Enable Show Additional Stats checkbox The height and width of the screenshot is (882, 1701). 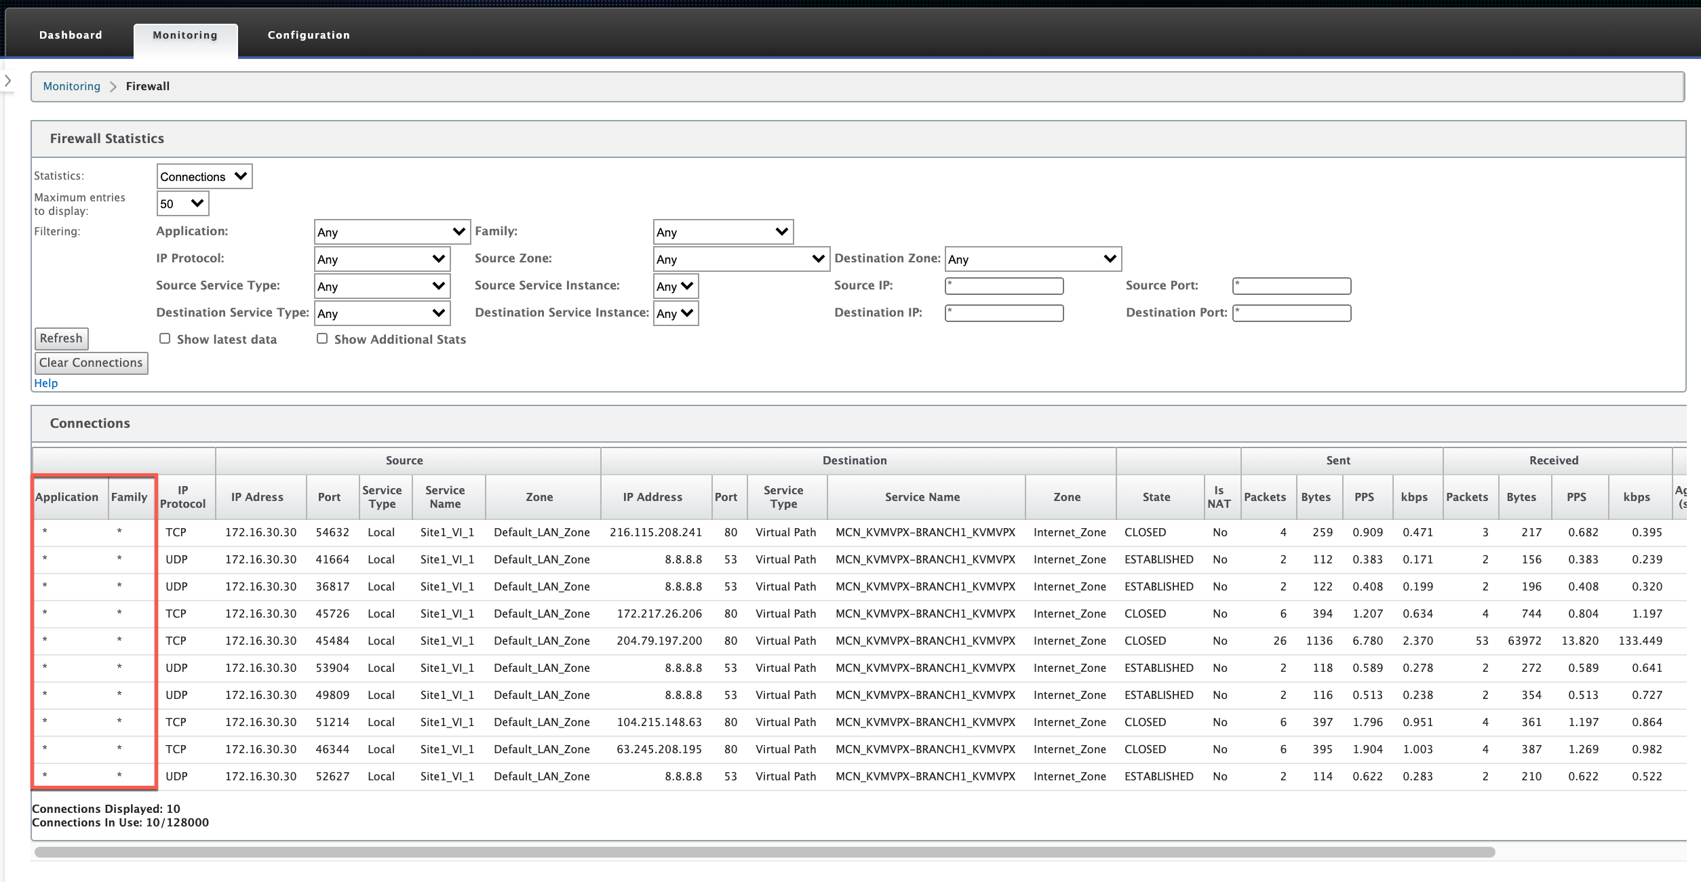[x=322, y=338]
